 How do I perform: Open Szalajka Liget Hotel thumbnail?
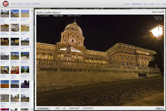click(x=5, y=28)
